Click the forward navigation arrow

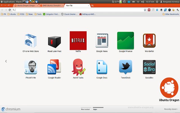(x=6, y=10)
